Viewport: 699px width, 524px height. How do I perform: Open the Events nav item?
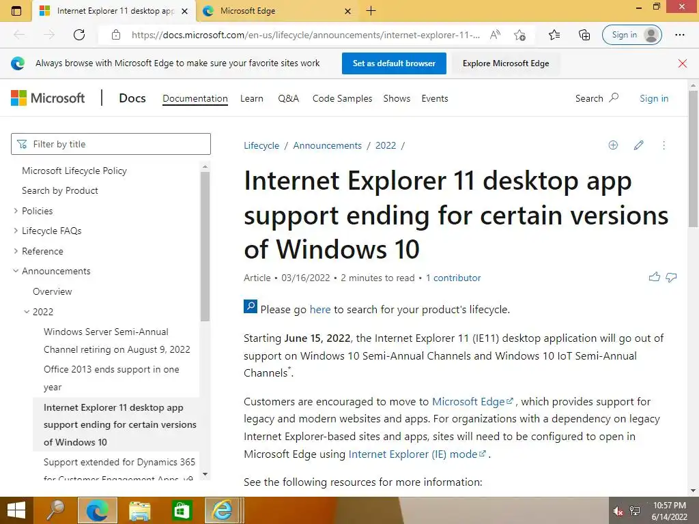[435, 98]
